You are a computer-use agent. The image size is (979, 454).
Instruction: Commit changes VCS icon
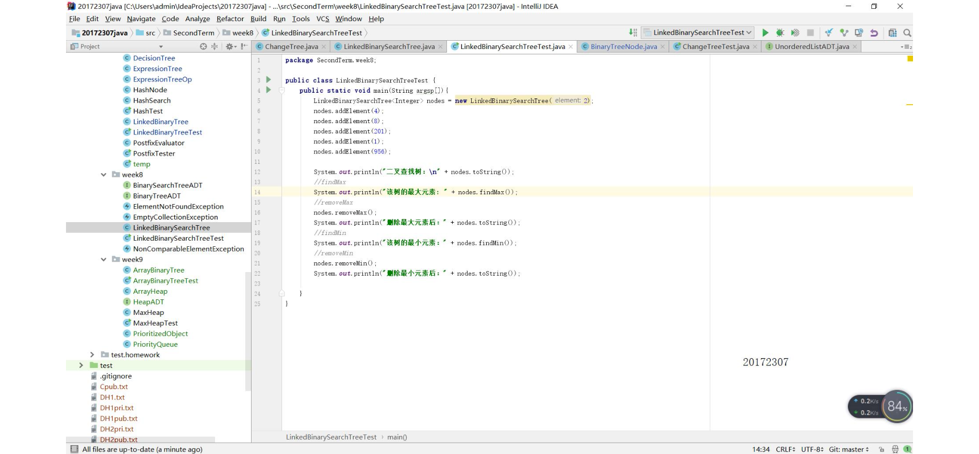pyautogui.click(x=844, y=32)
